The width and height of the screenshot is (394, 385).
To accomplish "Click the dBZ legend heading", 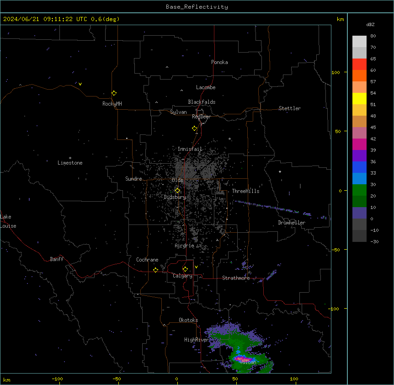I will pyautogui.click(x=370, y=24).
